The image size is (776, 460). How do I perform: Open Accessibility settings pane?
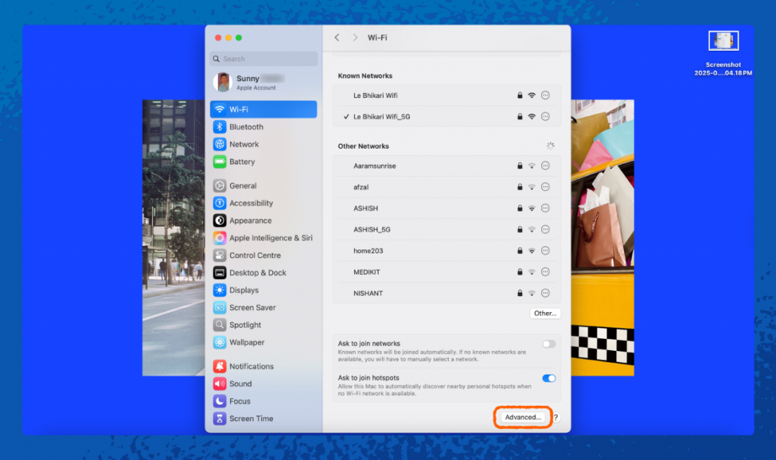[x=250, y=203]
